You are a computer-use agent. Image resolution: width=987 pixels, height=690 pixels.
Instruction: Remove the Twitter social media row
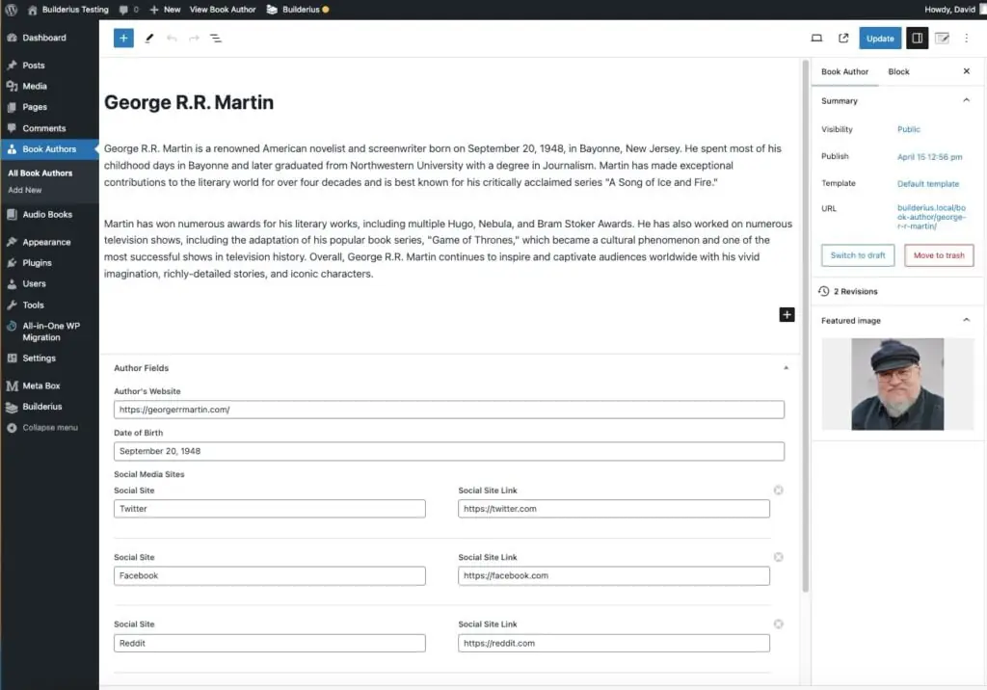click(x=779, y=490)
